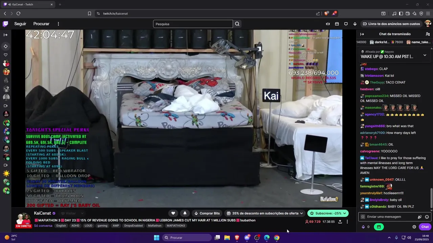Select the LOUD tag
The height and width of the screenshot is (243, 433).
click(88, 226)
